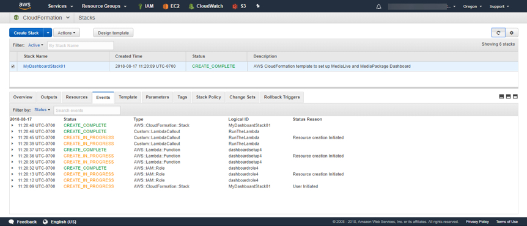Open the CloudWatch shortcut
This screenshot has height=226, width=527.
click(x=205, y=6)
